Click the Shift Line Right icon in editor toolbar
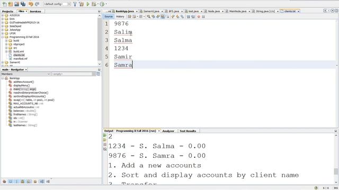Image resolution: width=339 pixels, height=190 pixels. (193, 16)
